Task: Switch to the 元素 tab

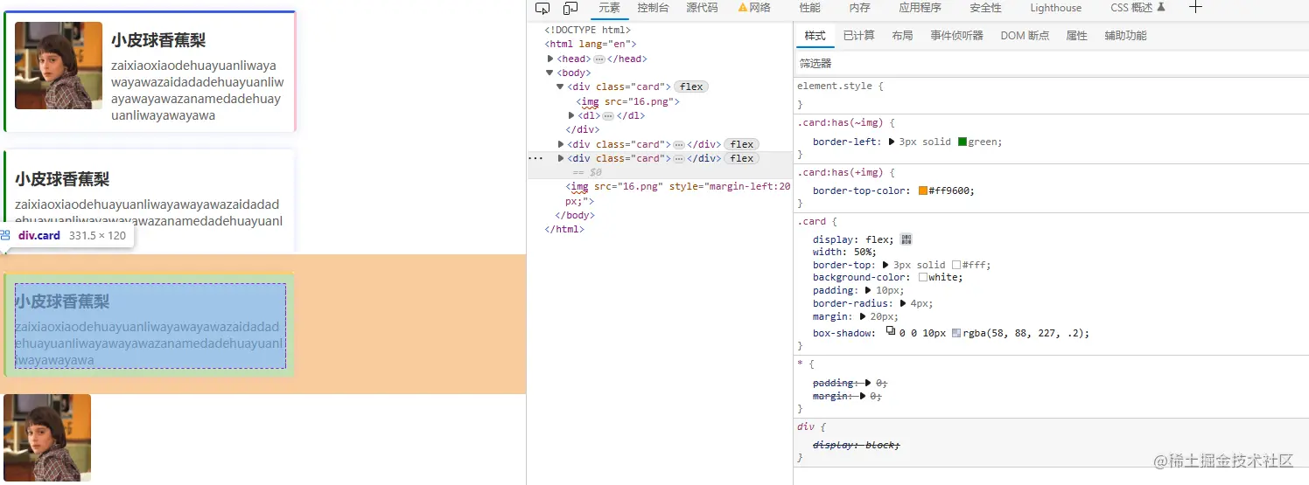Action: pos(609,8)
